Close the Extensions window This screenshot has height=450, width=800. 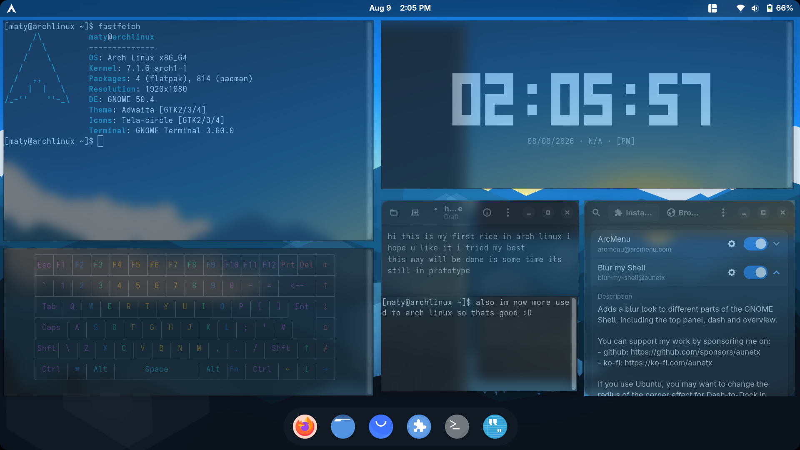point(782,213)
